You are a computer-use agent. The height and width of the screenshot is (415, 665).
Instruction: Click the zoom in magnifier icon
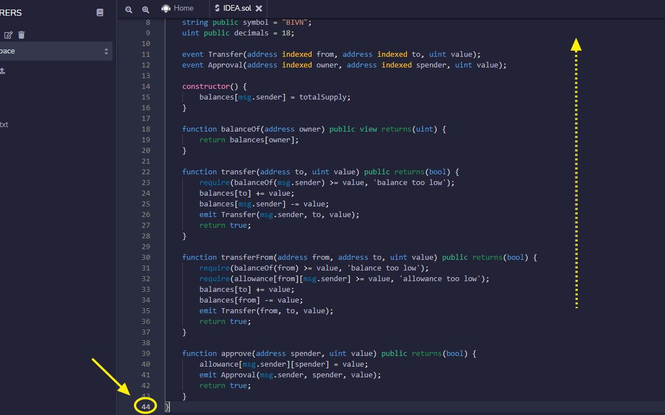(x=146, y=10)
